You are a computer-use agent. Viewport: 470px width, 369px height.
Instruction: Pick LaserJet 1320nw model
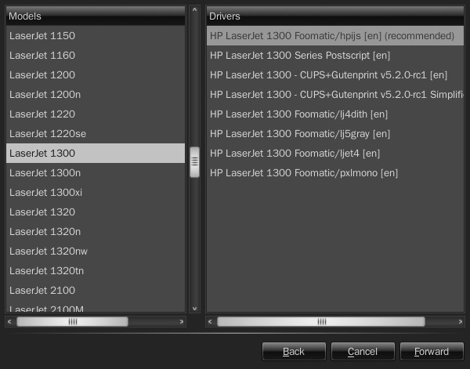(x=96, y=251)
